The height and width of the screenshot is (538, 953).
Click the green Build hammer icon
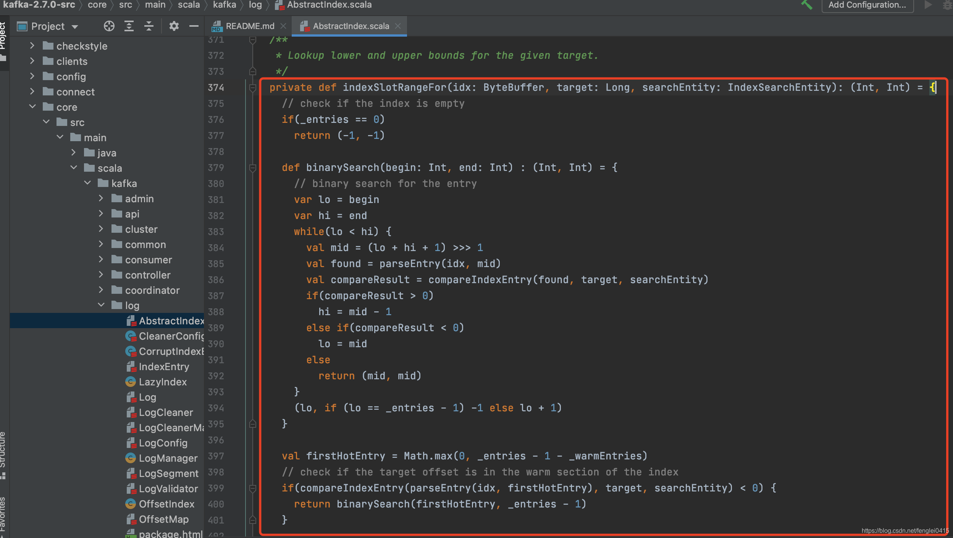(x=806, y=5)
